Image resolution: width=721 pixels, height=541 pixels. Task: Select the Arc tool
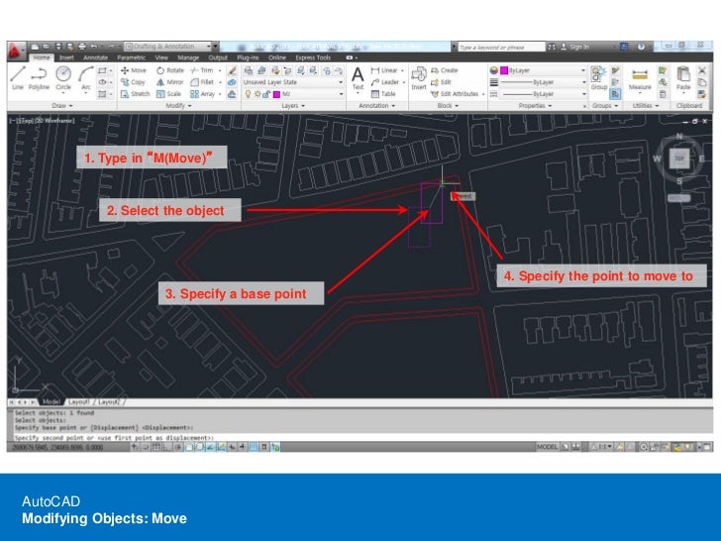tap(86, 77)
